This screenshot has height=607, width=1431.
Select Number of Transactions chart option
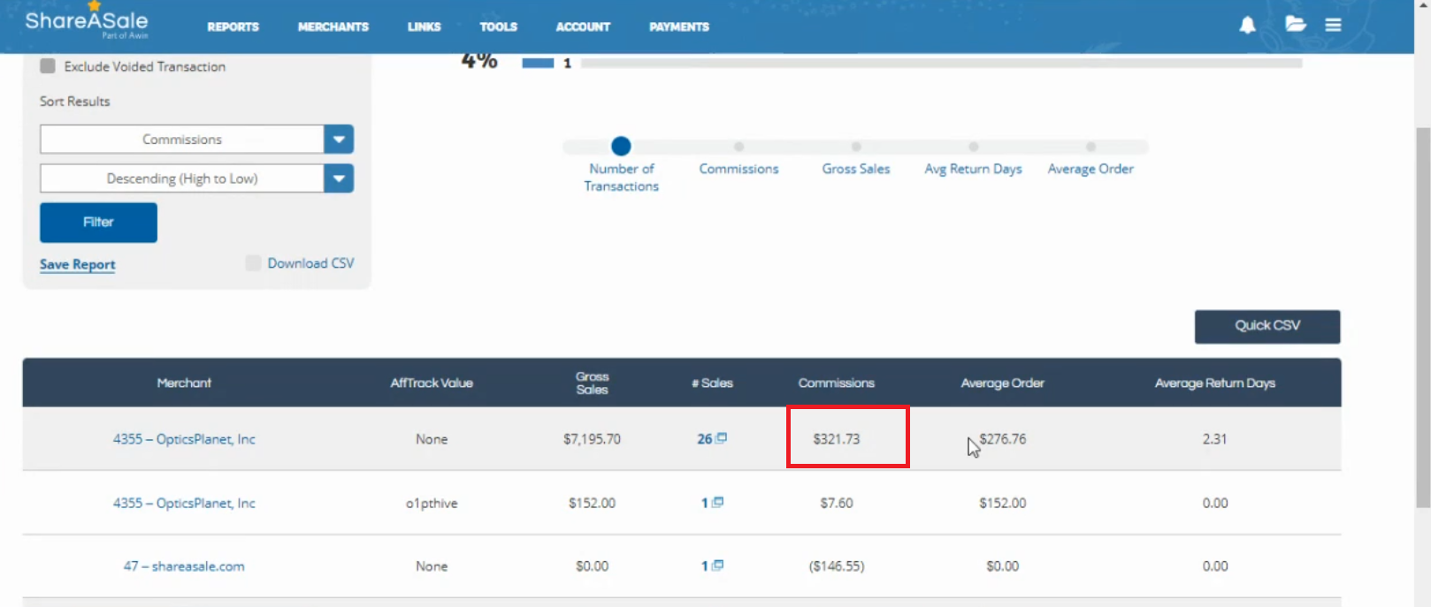pyautogui.click(x=621, y=147)
